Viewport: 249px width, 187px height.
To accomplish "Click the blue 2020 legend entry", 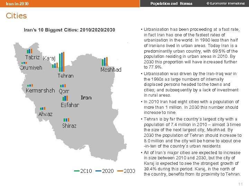I will [x=105, y=171].
